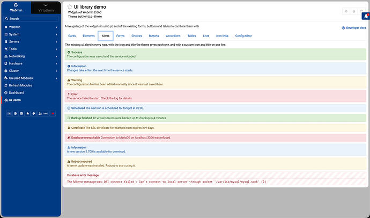The image size is (370, 218).
Task: Expand the Servers sidebar category
Action: point(31,42)
